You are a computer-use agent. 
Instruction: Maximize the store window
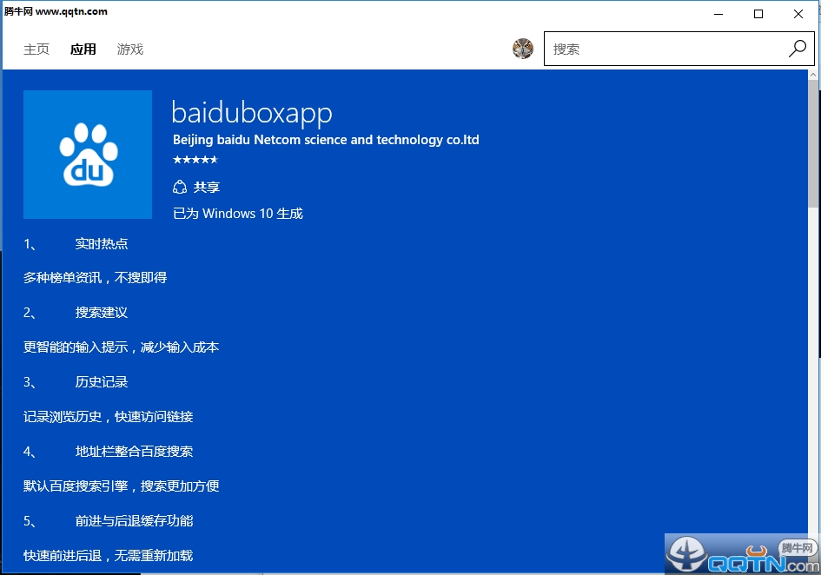[758, 14]
